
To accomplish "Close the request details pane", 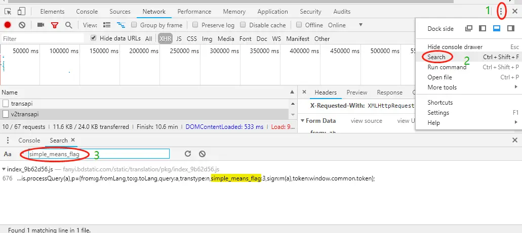I will (x=304, y=92).
